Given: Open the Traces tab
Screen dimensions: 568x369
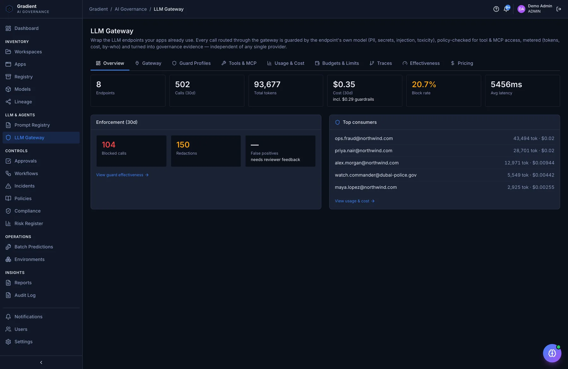Looking at the screenshot, I should pos(381,63).
